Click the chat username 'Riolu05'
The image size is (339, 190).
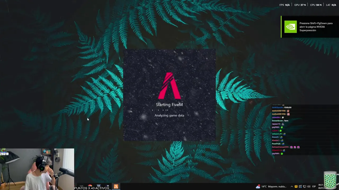[275, 137]
